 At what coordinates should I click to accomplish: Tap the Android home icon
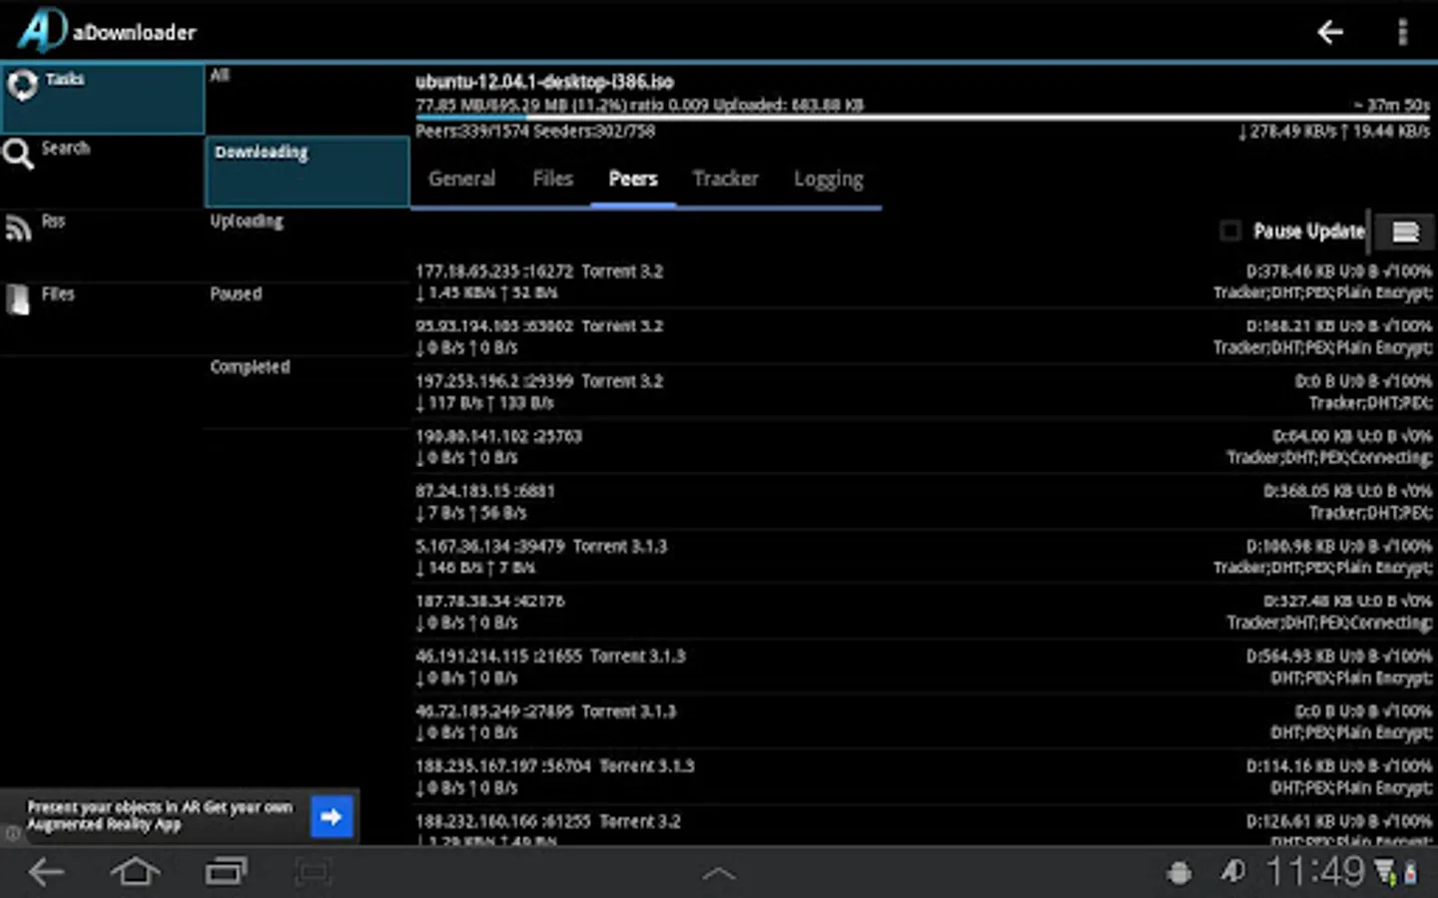(135, 872)
